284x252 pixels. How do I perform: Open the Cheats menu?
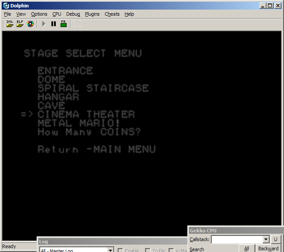point(112,14)
